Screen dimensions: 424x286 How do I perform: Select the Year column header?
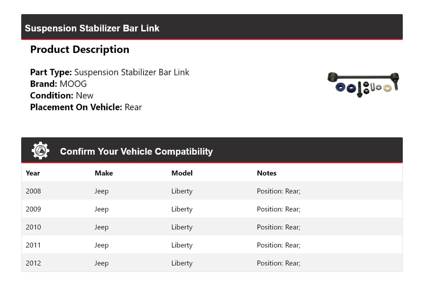33,173
